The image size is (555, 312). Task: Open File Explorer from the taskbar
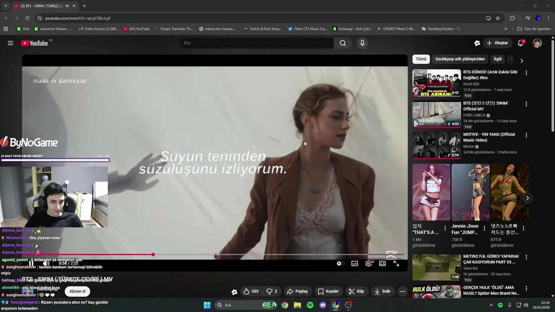click(297, 305)
